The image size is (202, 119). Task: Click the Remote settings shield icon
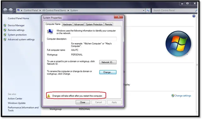tap(5, 30)
